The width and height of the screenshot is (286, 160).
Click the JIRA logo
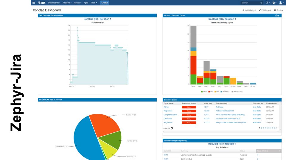point(42,3)
